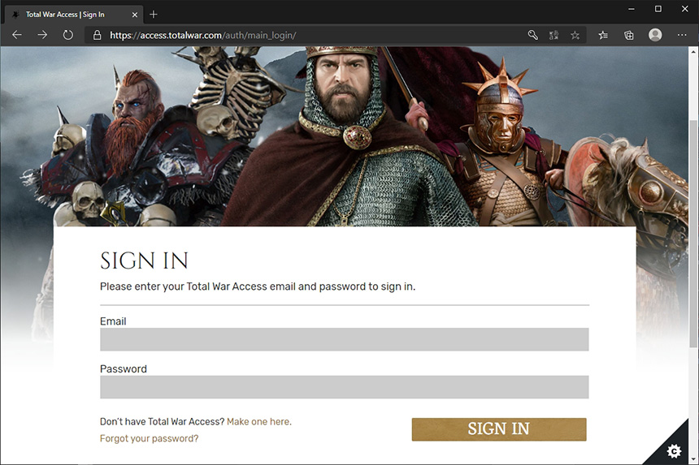Click the scrollbar up arrow

(693, 52)
